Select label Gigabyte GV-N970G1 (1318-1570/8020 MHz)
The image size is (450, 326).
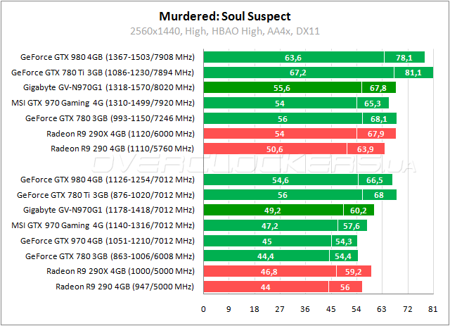[109, 87]
